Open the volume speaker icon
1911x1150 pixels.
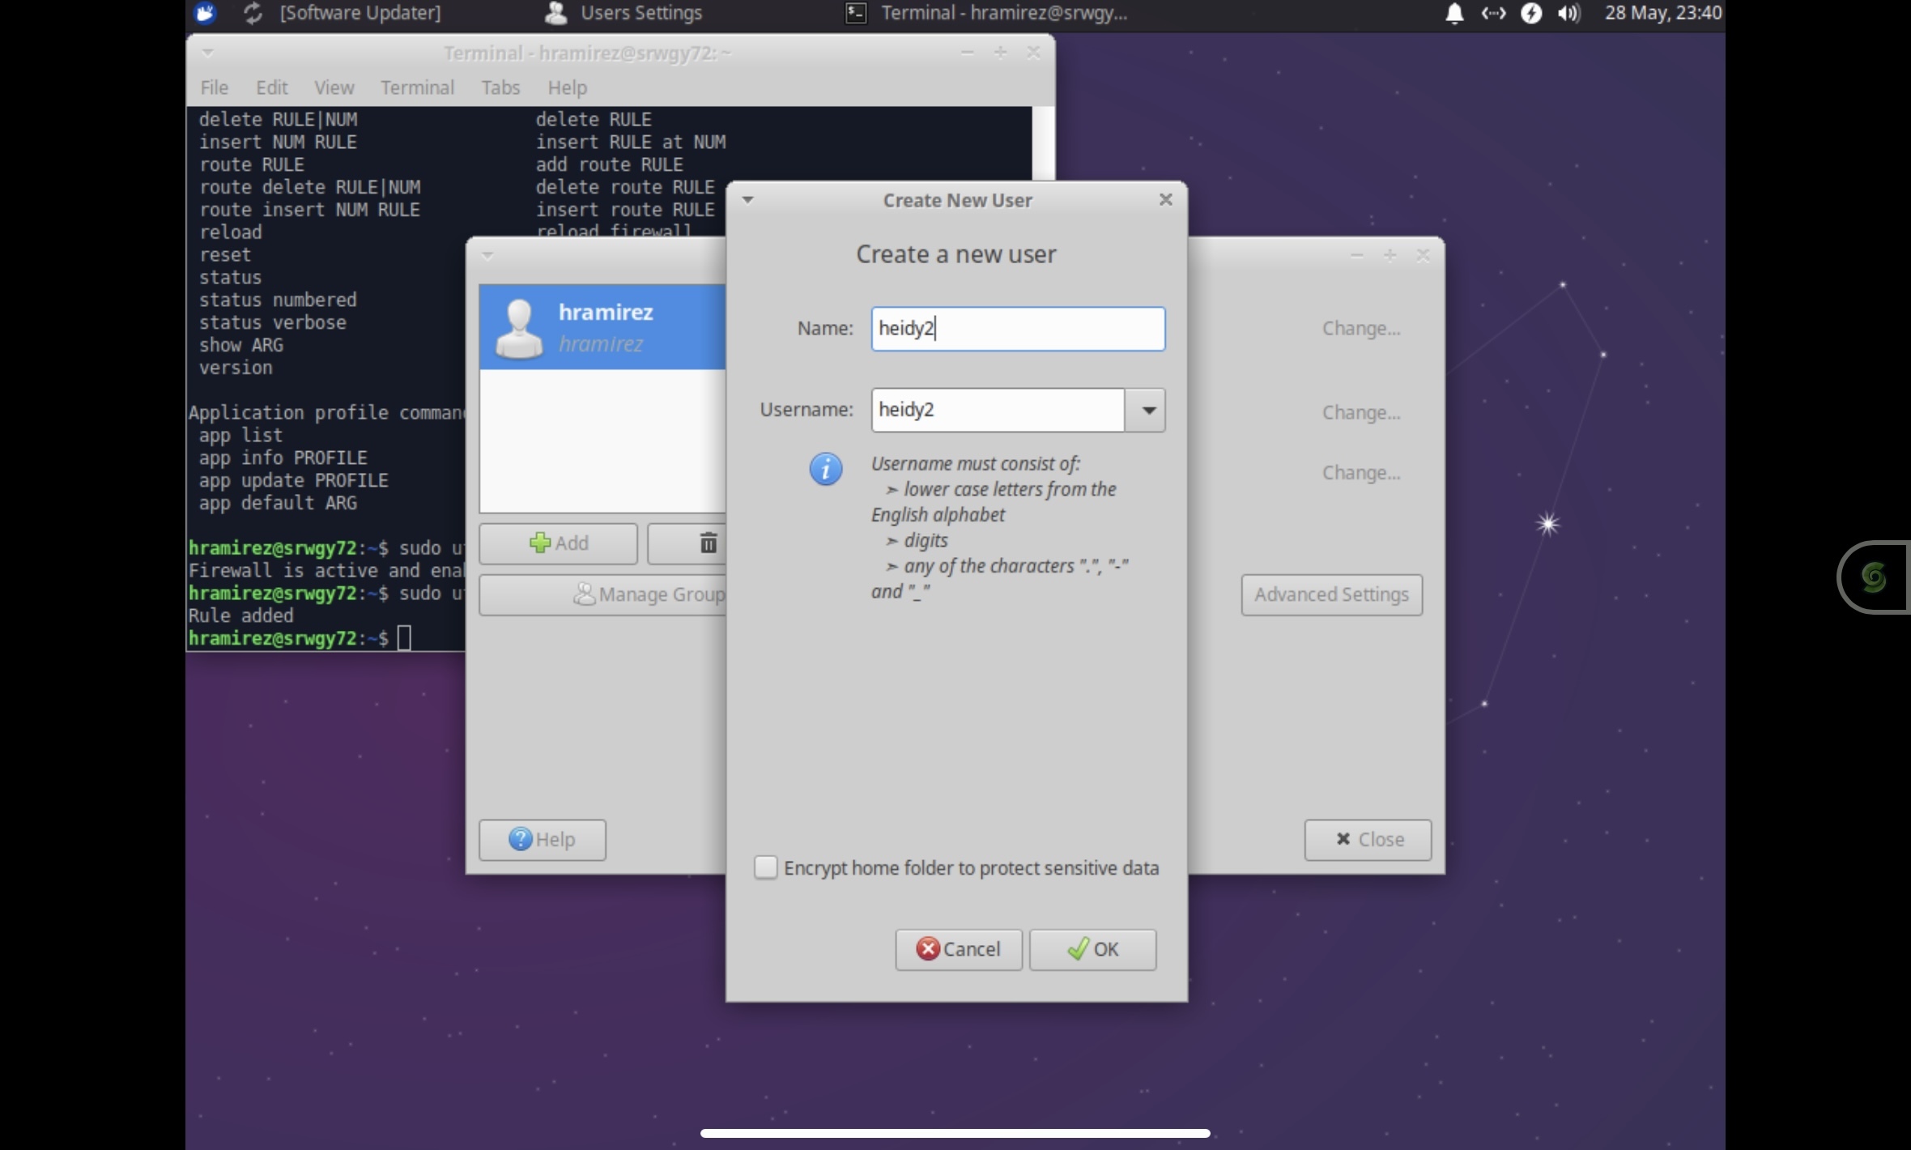(1568, 13)
